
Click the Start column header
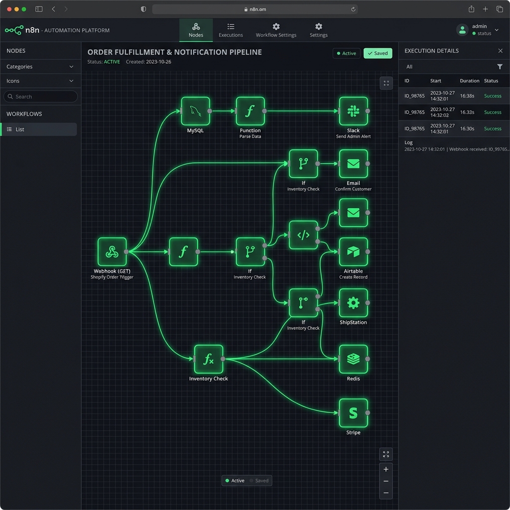click(x=435, y=81)
